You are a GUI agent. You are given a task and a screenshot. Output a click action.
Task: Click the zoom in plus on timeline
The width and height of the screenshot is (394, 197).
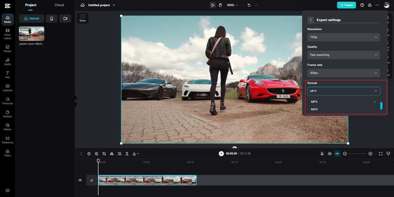coord(370,154)
